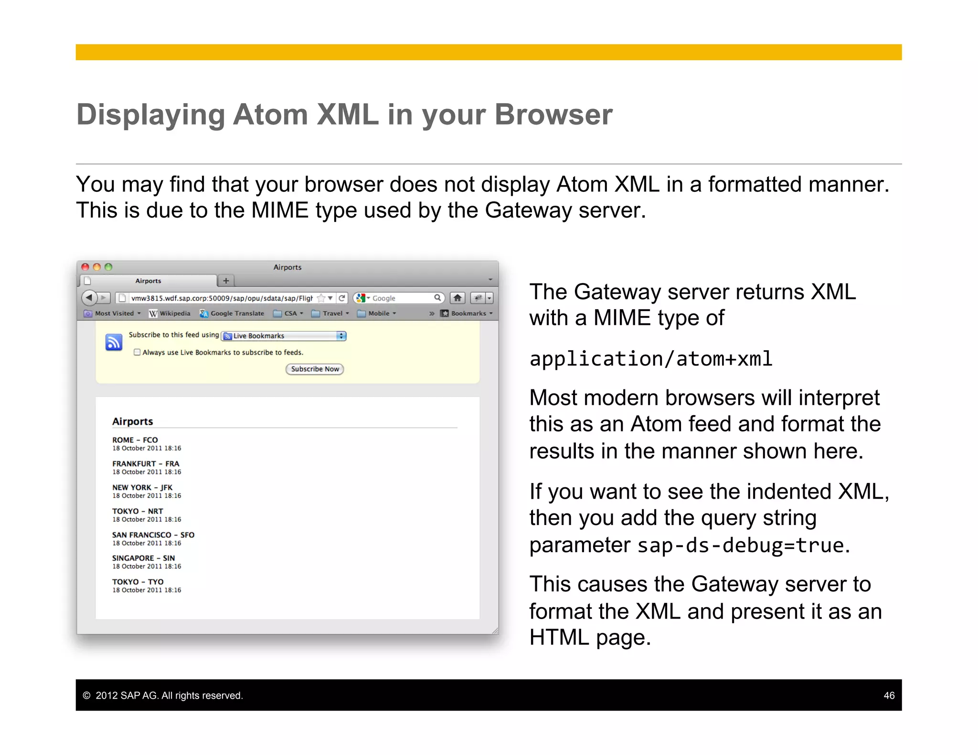Expand the Travel bookmarks folder
978x755 pixels.
tap(330, 313)
